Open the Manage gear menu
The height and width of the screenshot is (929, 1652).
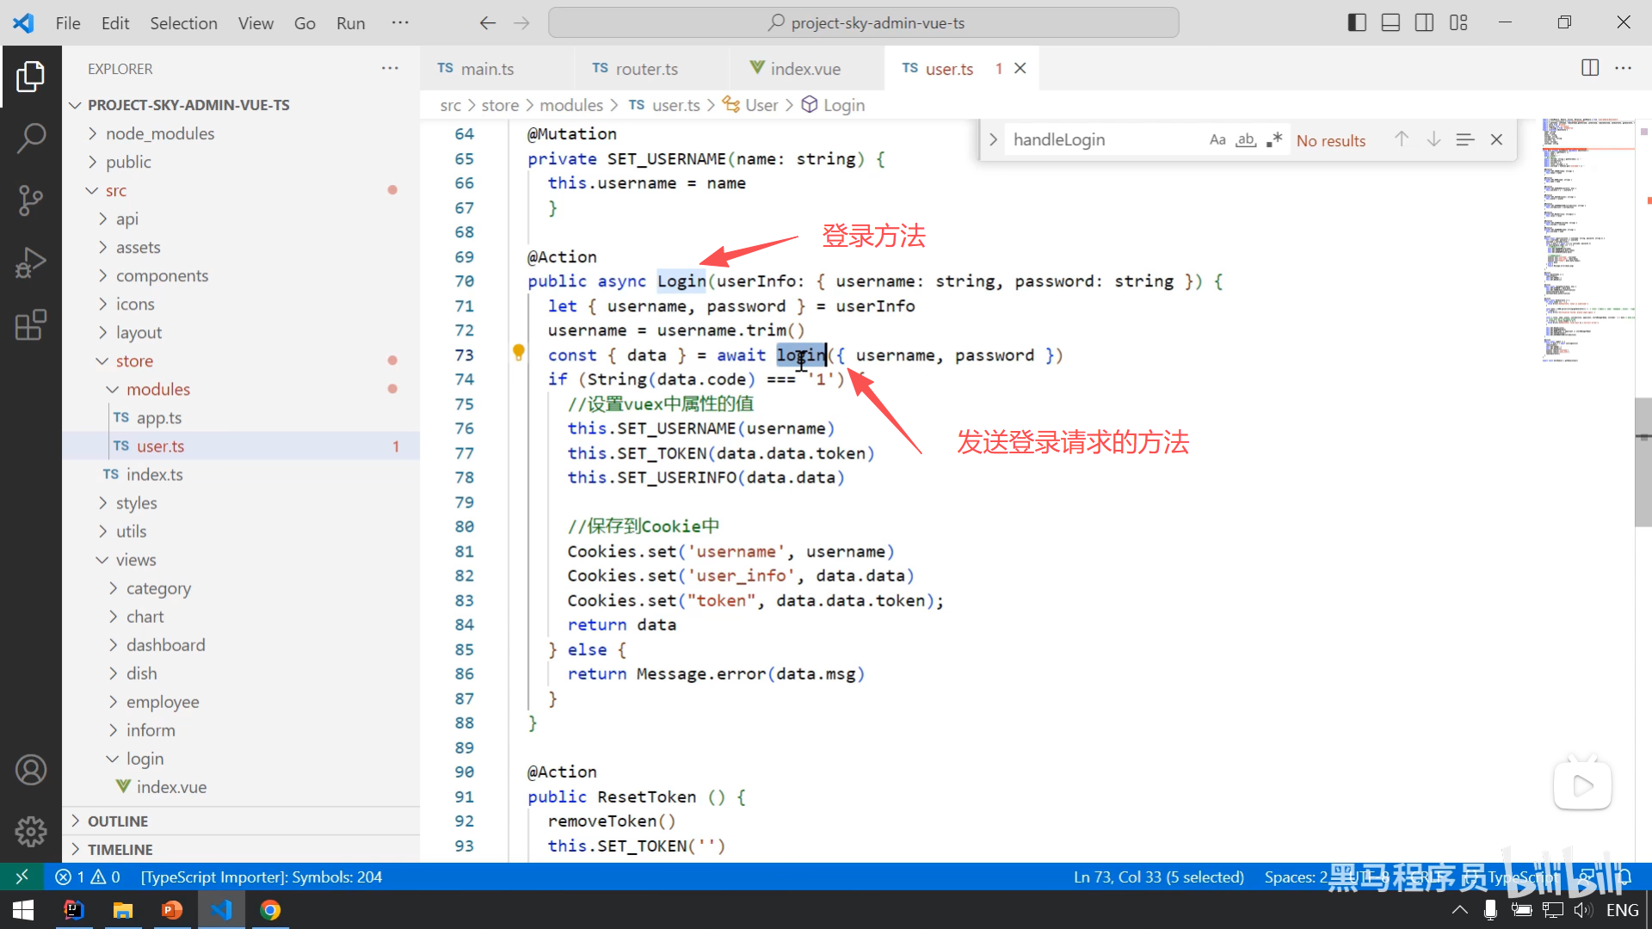31,831
